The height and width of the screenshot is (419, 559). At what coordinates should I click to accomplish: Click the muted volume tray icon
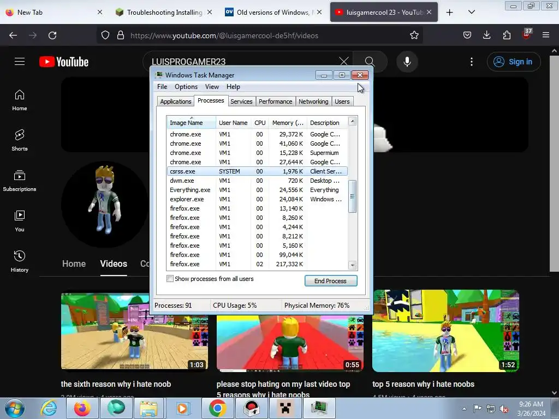pos(504,409)
